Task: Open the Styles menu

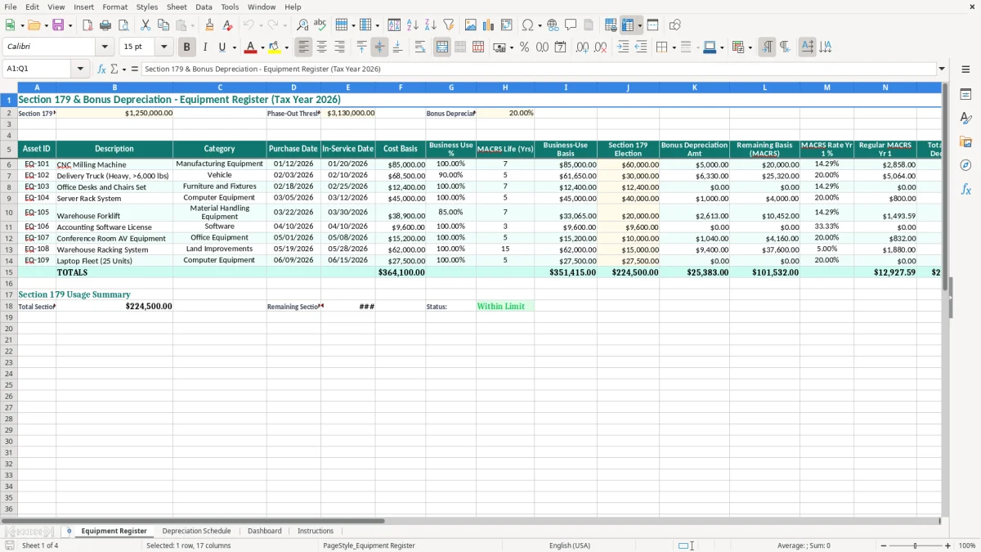Action: pyautogui.click(x=147, y=7)
